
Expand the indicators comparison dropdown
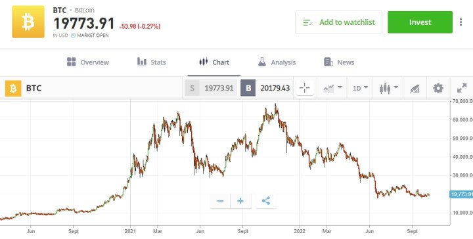click(x=332, y=88)
